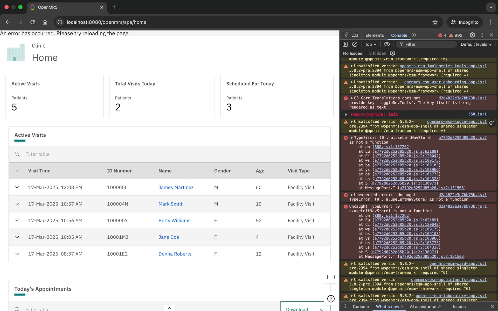This screenshot has width=498, height=311.
Task: Close the DevTools panel
Action: pyautogui.click(x=491, y=35)
